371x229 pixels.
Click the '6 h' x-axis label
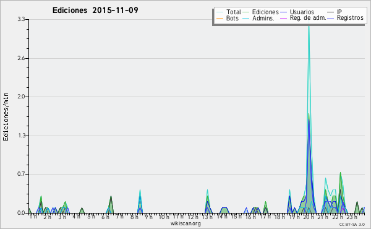[105, 217]
